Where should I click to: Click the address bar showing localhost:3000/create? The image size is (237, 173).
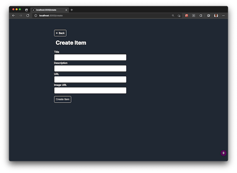click(x=97, y=16)
